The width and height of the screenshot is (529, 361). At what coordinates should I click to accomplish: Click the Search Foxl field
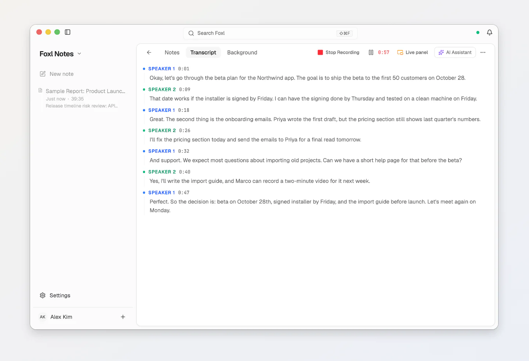270,33
